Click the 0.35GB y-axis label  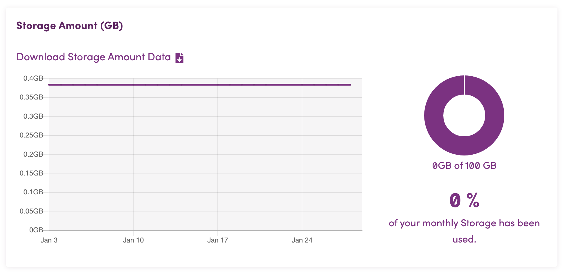click(x=31, y=97)
